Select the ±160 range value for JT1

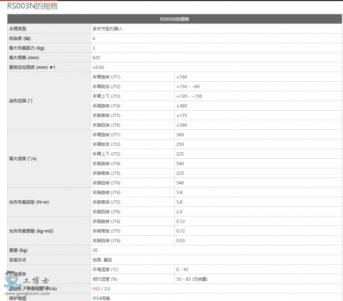(x=182, y=77)
